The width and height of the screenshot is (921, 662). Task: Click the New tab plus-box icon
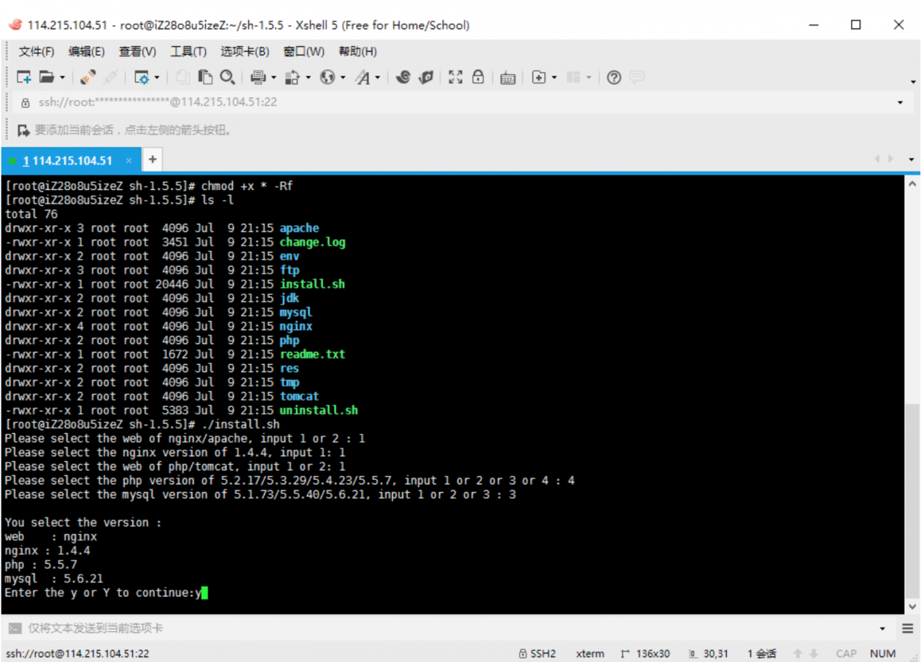[x=539, y=77]
